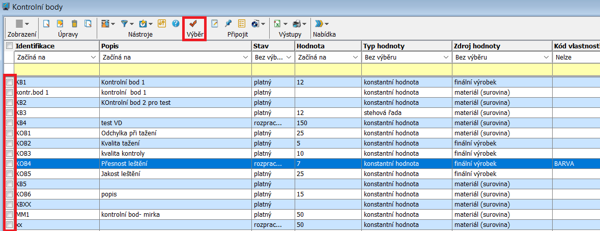Click the trash can delete icon
This screenshot has height=231, width=600.
point(74,23)
